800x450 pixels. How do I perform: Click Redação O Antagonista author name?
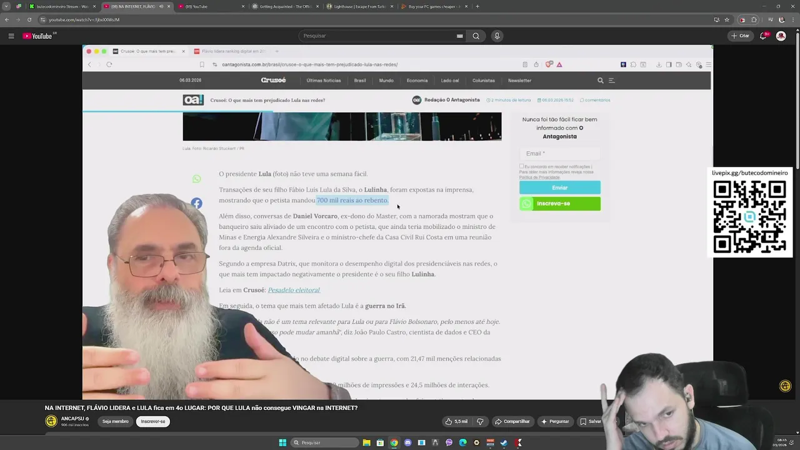pyautogui.click(x=452, y=100)
